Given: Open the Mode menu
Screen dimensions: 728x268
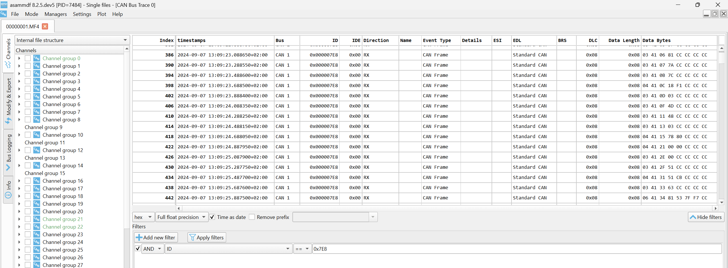Looking at the screenshot, I should 31,14.
